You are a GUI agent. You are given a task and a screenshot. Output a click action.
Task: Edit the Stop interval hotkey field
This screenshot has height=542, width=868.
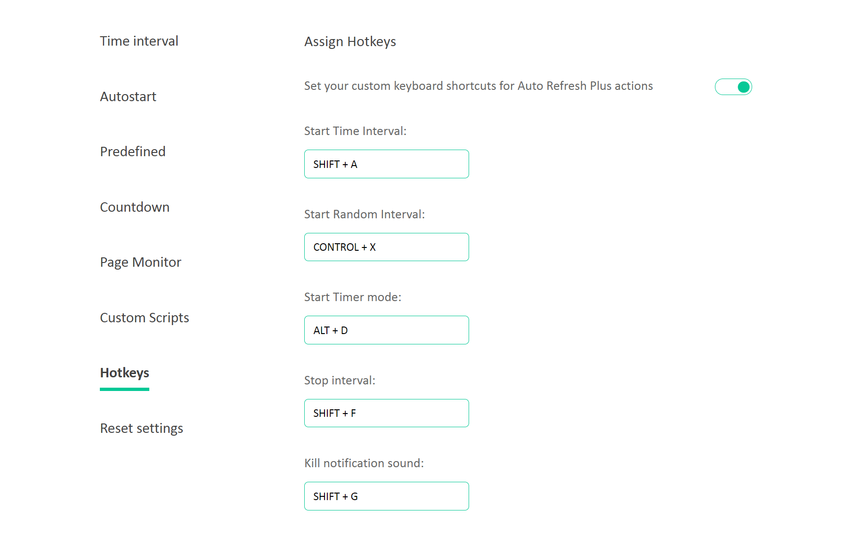(386, 413)
